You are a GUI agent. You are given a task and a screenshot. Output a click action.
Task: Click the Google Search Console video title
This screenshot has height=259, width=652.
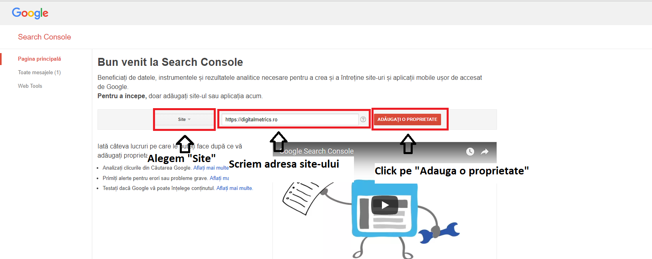[318, 151]
